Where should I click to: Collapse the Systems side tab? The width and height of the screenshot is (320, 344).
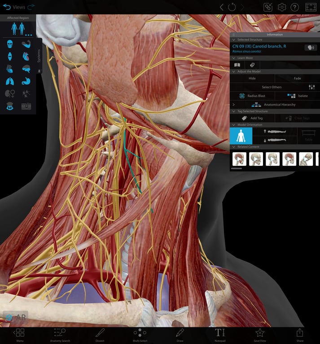[x=39, y=56]
